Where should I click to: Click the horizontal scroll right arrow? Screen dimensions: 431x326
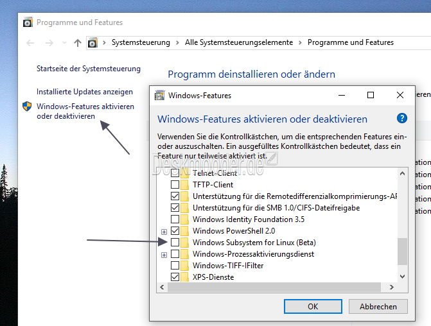(392, 287)
